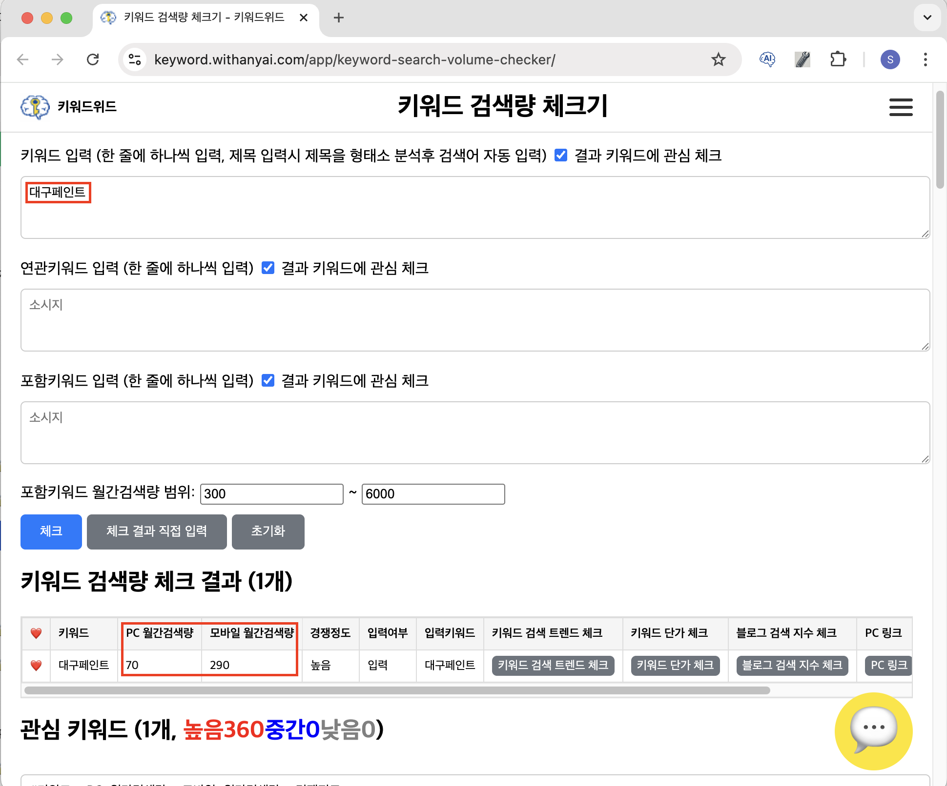Open the browser Extensions puzzle icon
Screen dimensions: 947x786
tap(838, 59)
